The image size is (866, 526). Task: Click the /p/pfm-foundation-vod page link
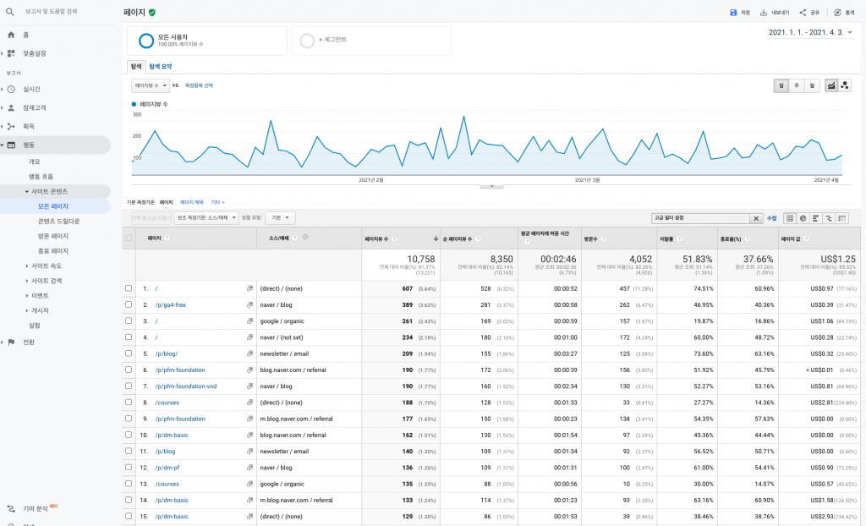186,386
